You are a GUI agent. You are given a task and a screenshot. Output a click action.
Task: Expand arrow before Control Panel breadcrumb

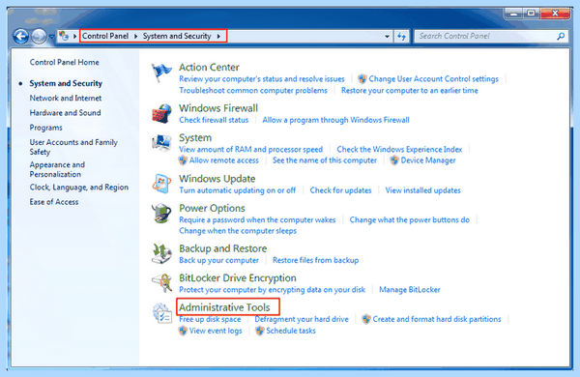click(x=74, y=37)
